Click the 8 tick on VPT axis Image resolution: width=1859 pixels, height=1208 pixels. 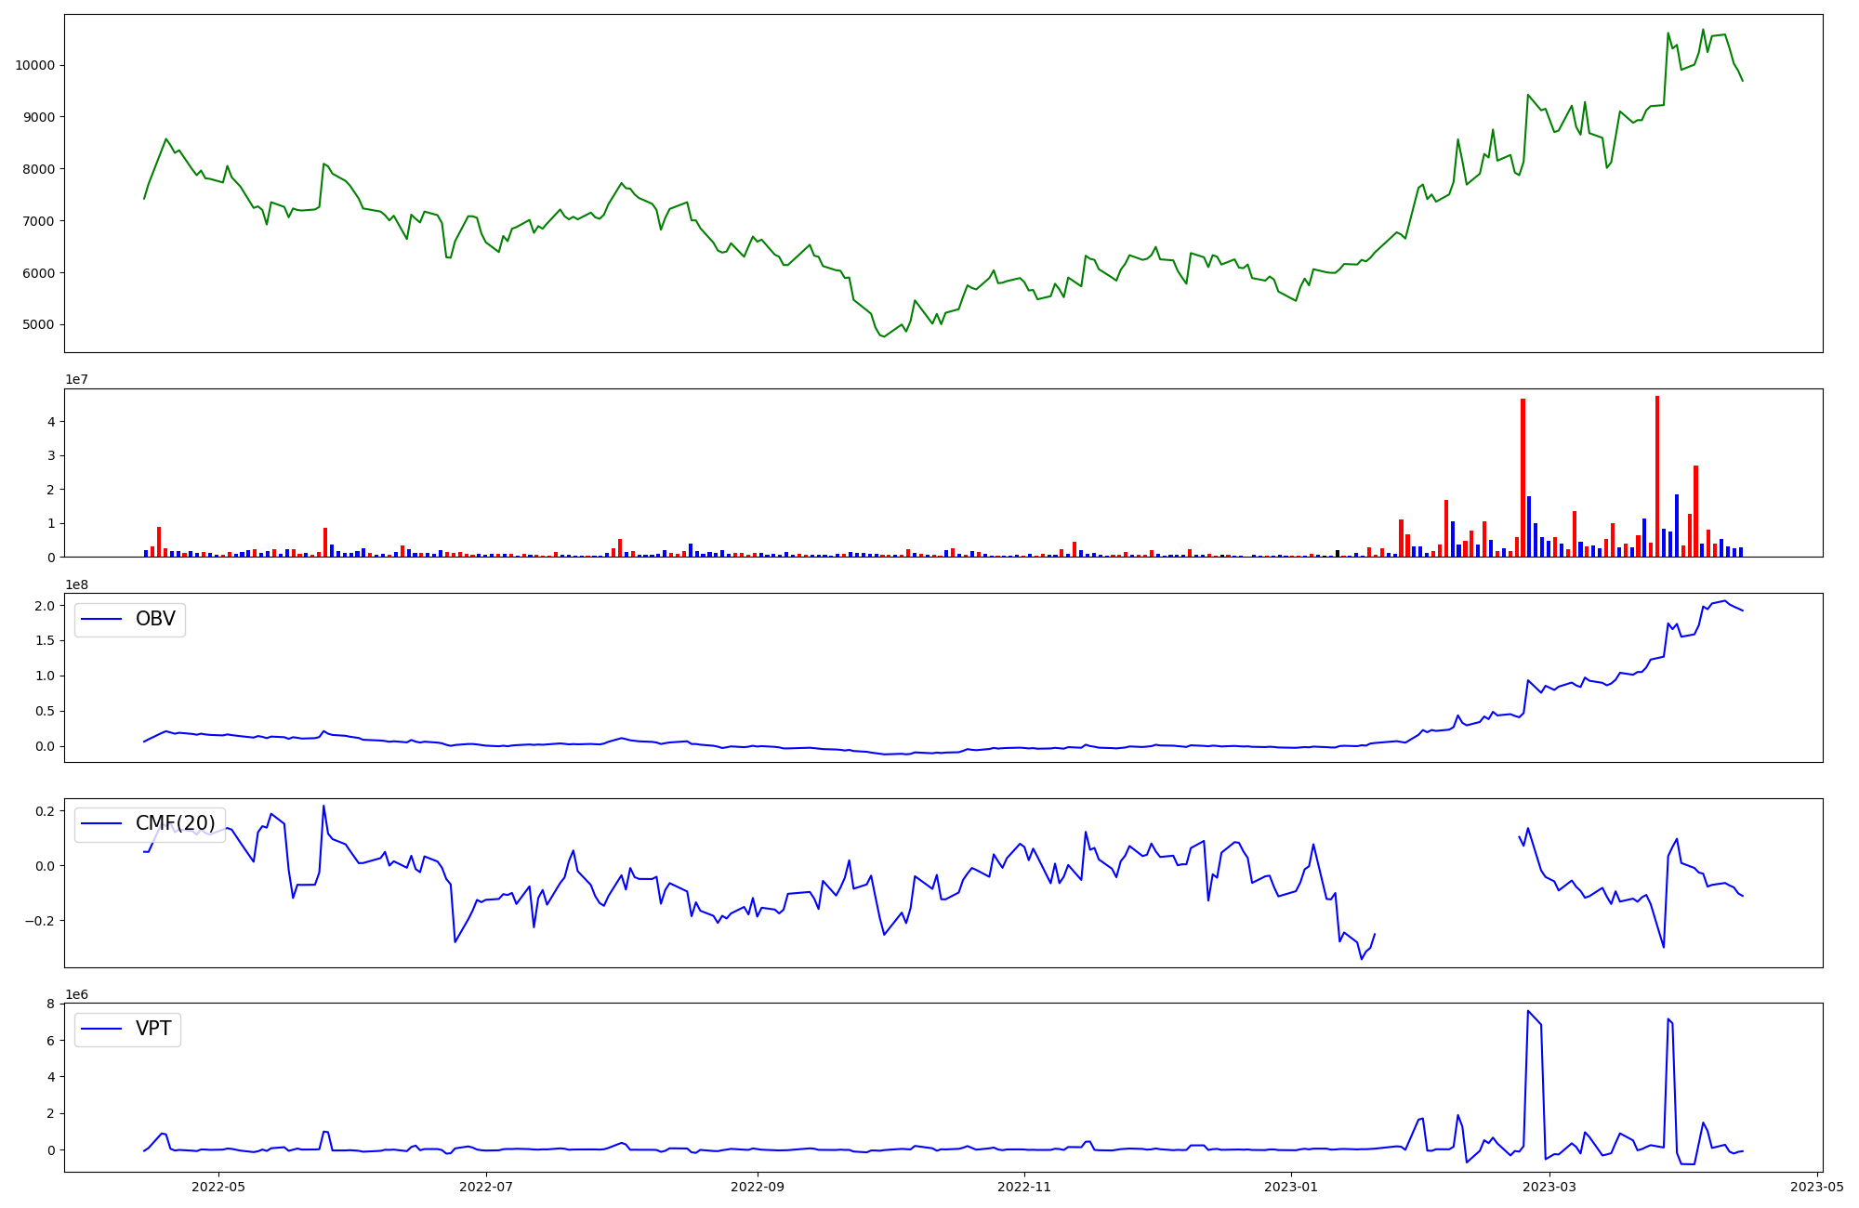(52, 1004)
